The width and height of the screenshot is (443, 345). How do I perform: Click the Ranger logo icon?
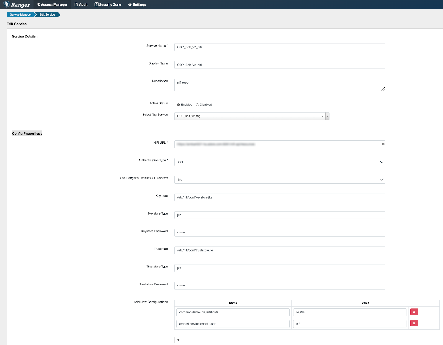[x=7, y=4]
